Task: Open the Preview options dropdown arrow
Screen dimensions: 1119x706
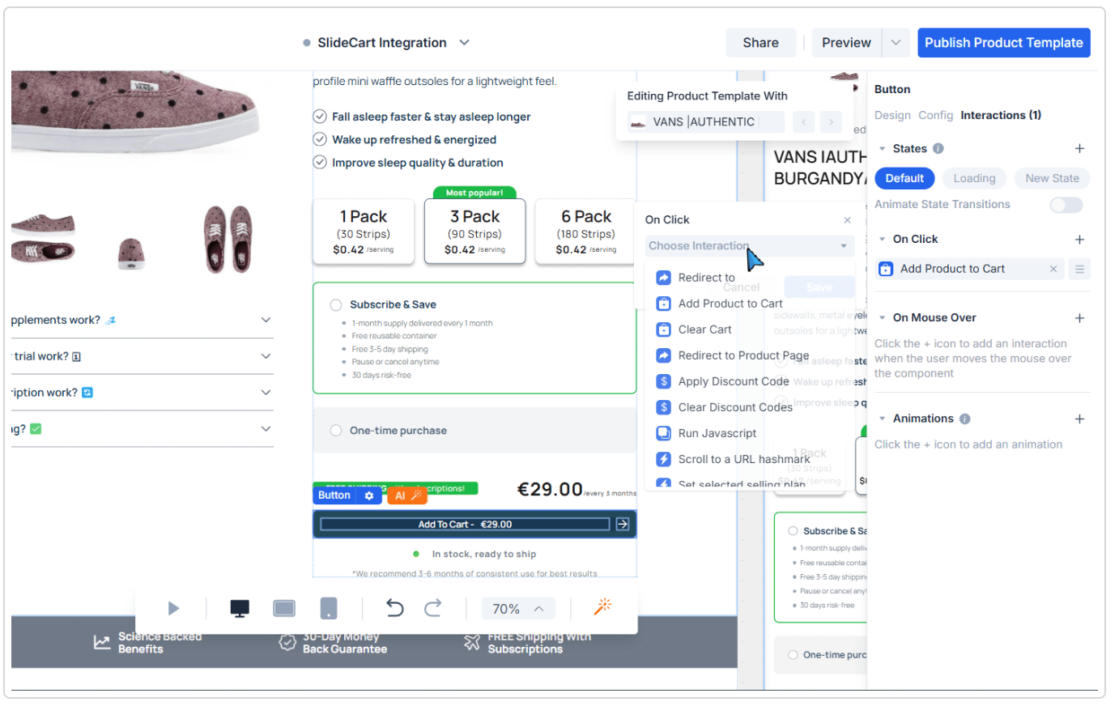Action: click(896, 43)
